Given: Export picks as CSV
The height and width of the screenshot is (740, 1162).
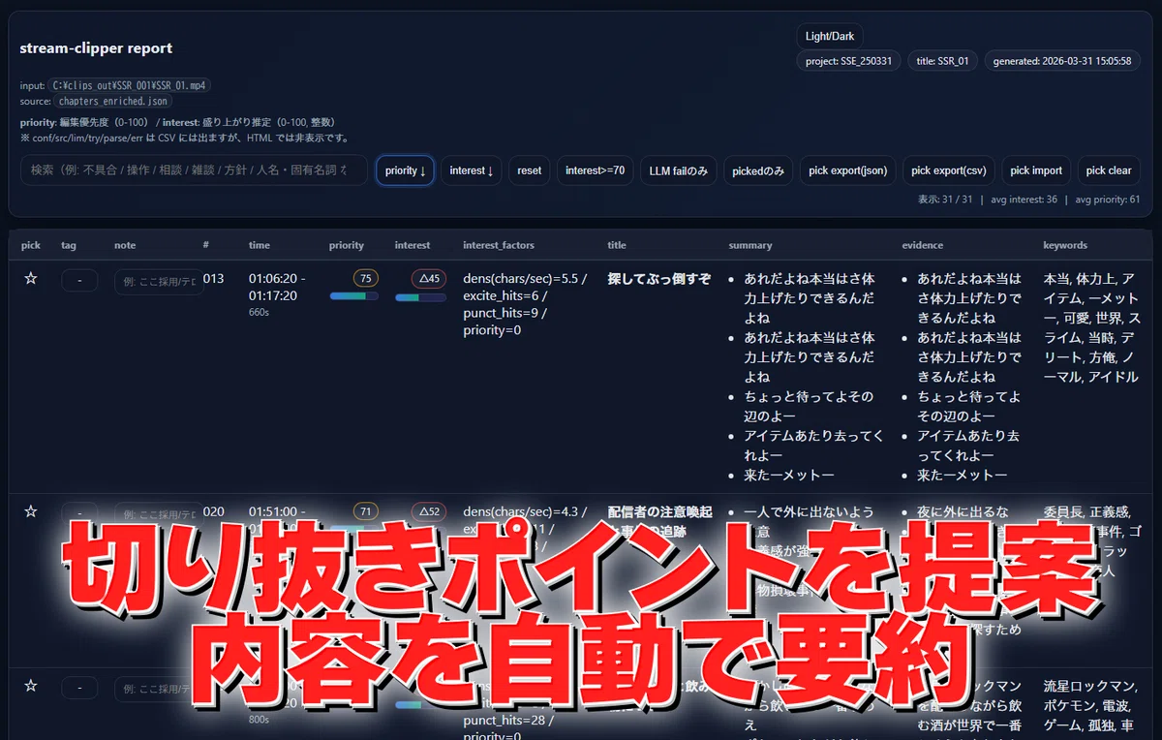Looking at the screenshot, I should [x=949, y=170].
